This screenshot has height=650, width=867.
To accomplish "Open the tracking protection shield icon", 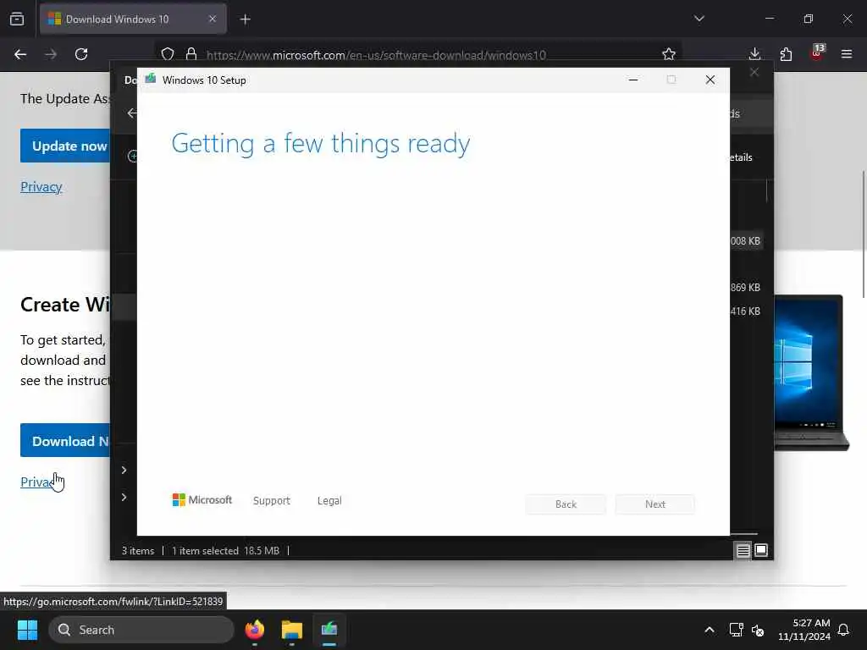I will click(168, 54).
